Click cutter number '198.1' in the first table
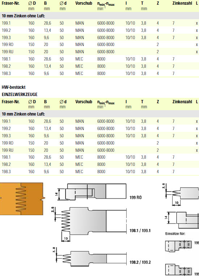The height and width of the screenshot is (280, 199). 6,59
